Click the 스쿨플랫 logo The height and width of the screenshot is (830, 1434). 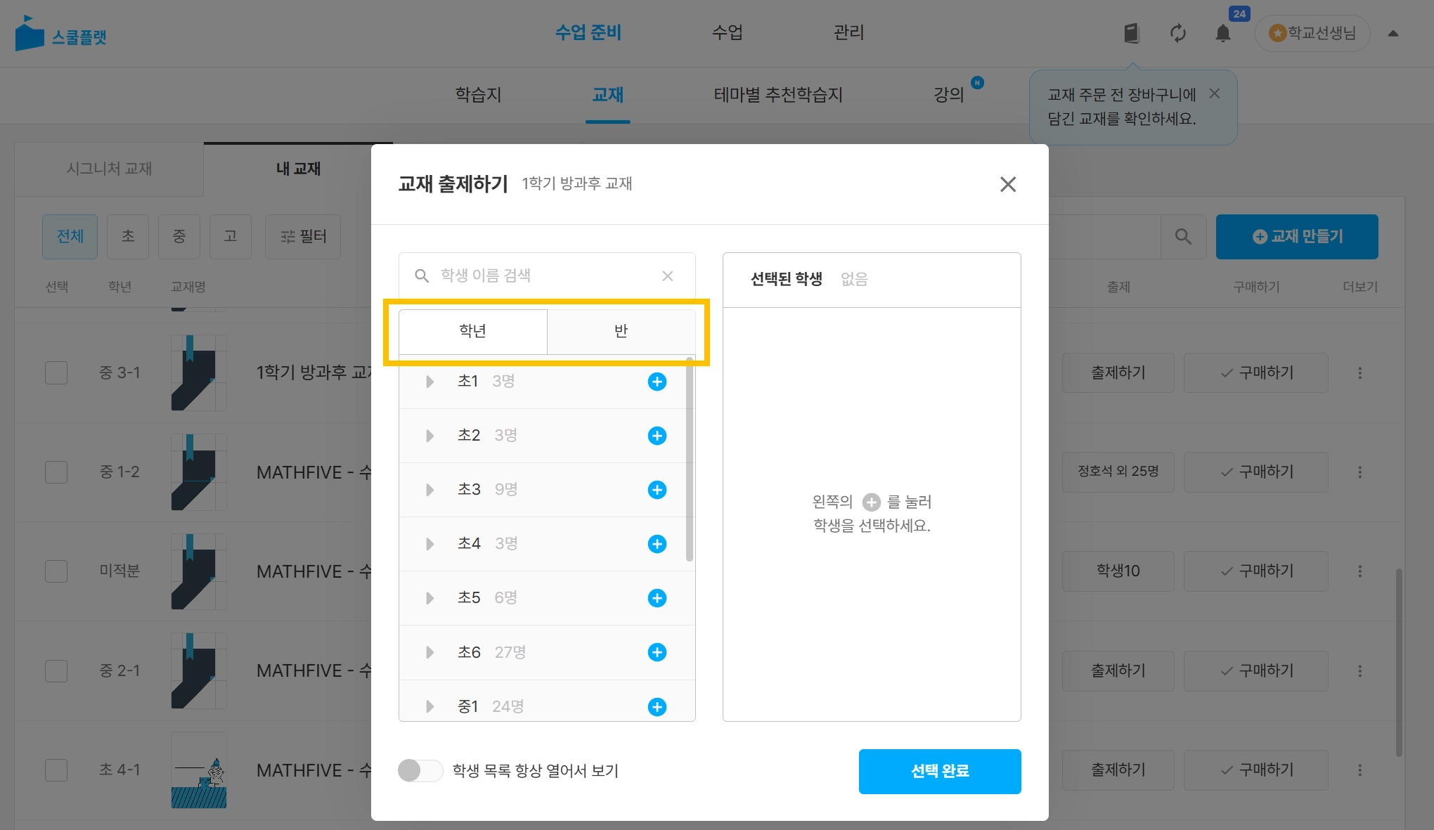pyautogui.click(x=61, y=34)
